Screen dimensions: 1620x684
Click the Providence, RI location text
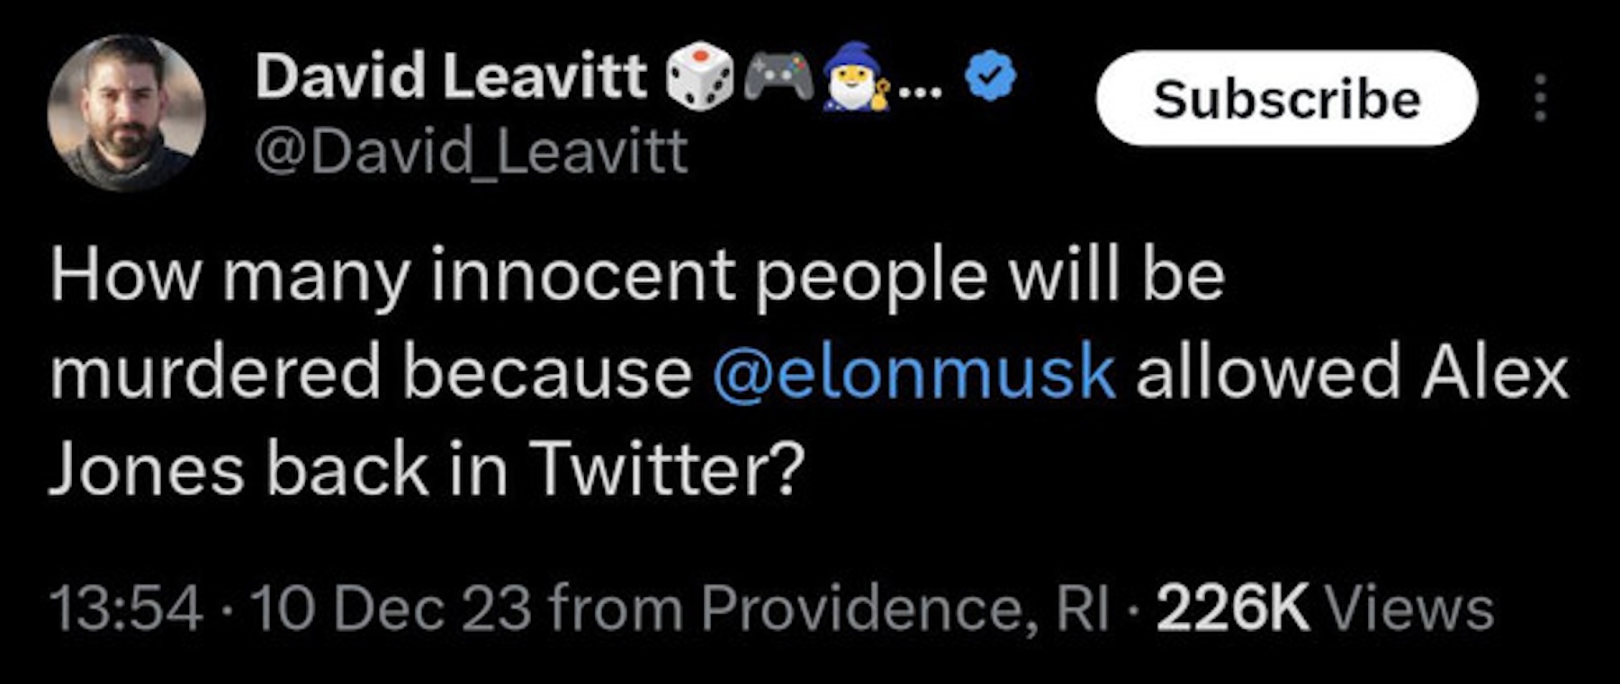pyautogui.click(x=904, y=608)
